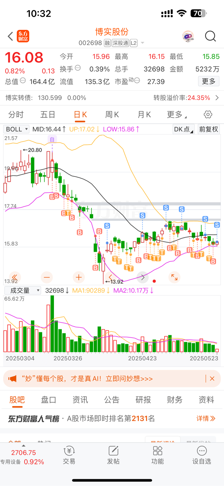The width and height of the screenshot is (224, 486).
Task: Jump to earliest chart data double-arrow
Action: 15,277
